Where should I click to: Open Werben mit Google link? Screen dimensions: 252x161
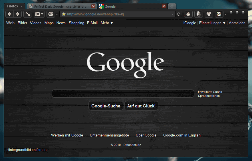(67, 135)
